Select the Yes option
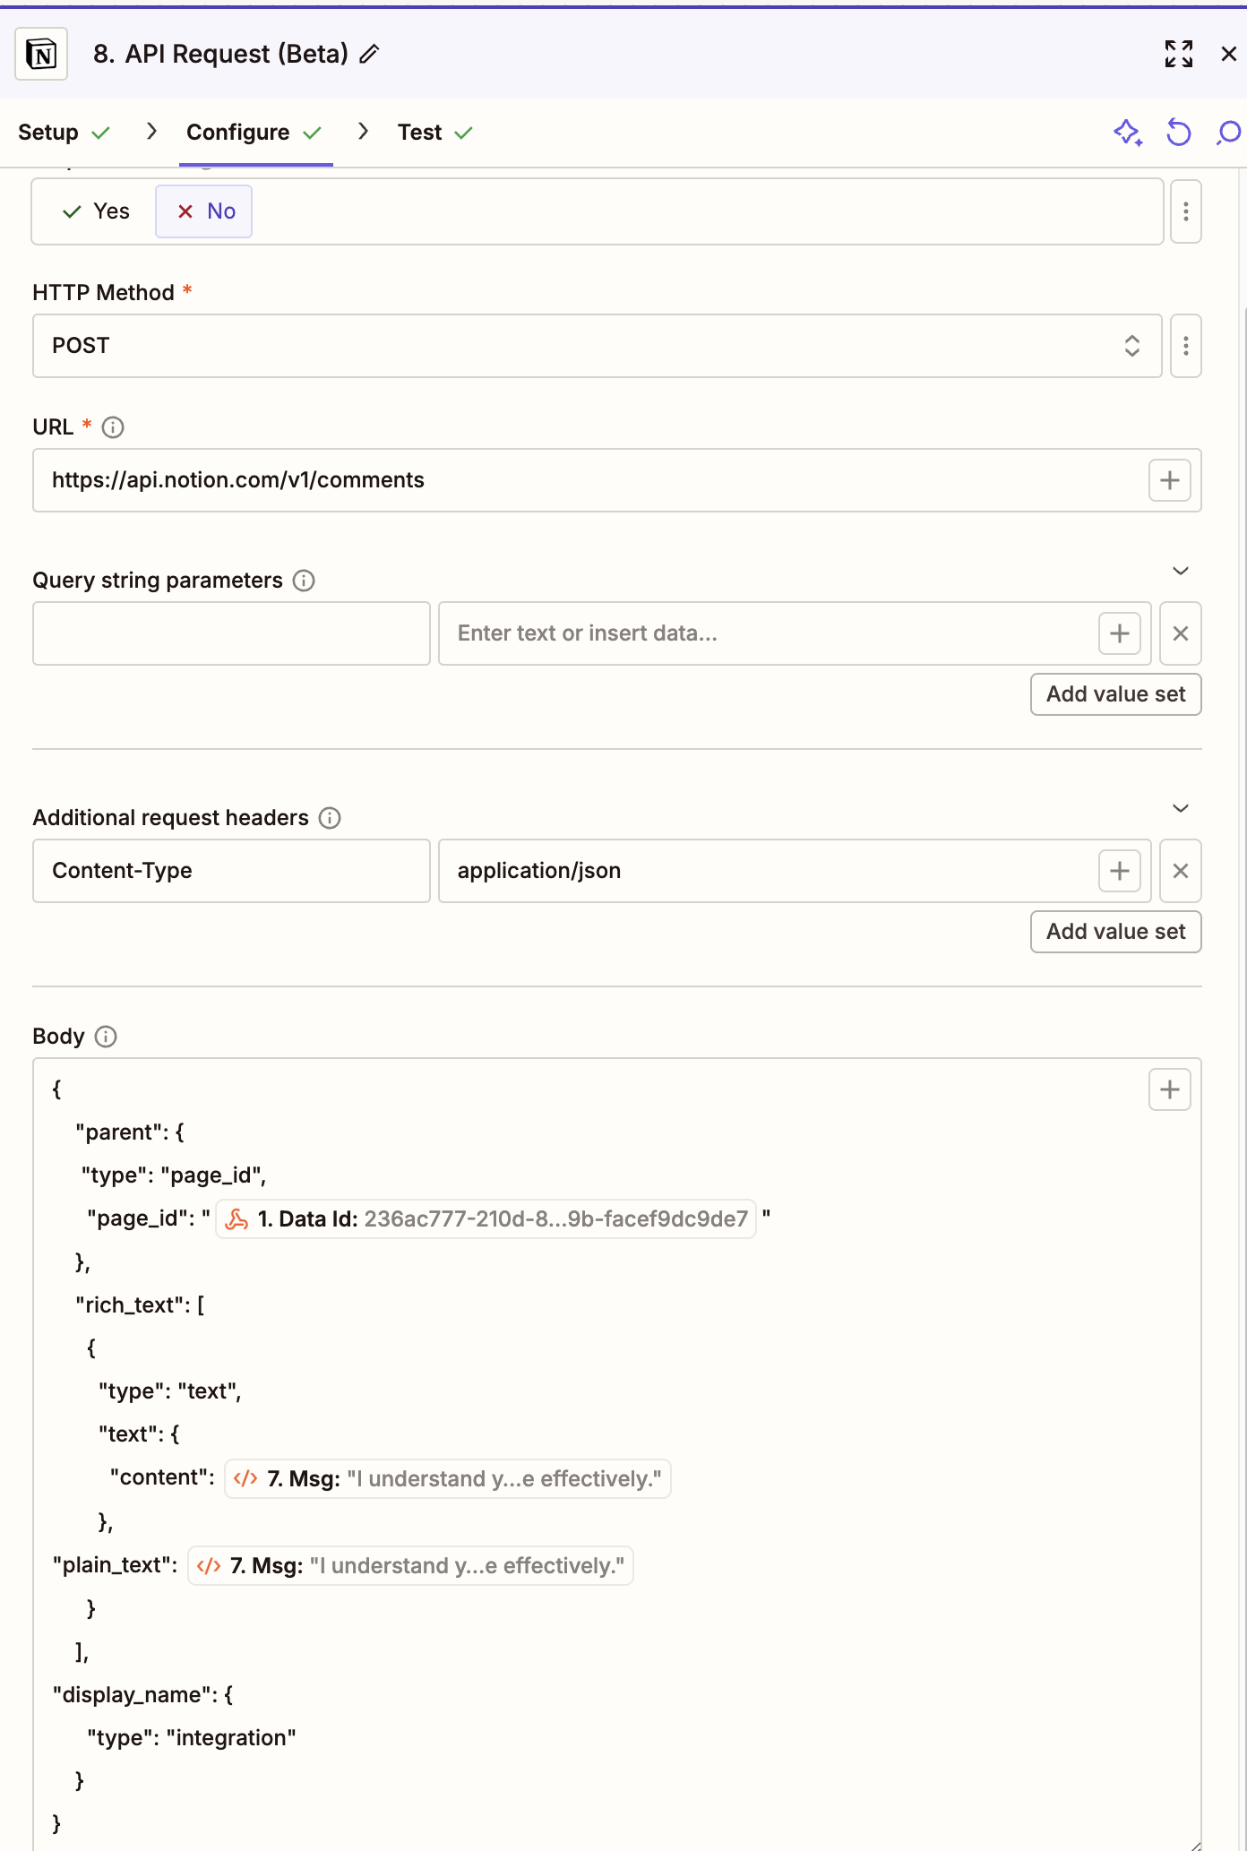The width and height of the screenshot is (1247, 1851). (x=96, y=211)
